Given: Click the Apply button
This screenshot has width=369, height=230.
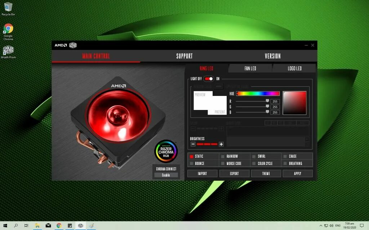Looking at the screenshot, I should click(297, 174).
